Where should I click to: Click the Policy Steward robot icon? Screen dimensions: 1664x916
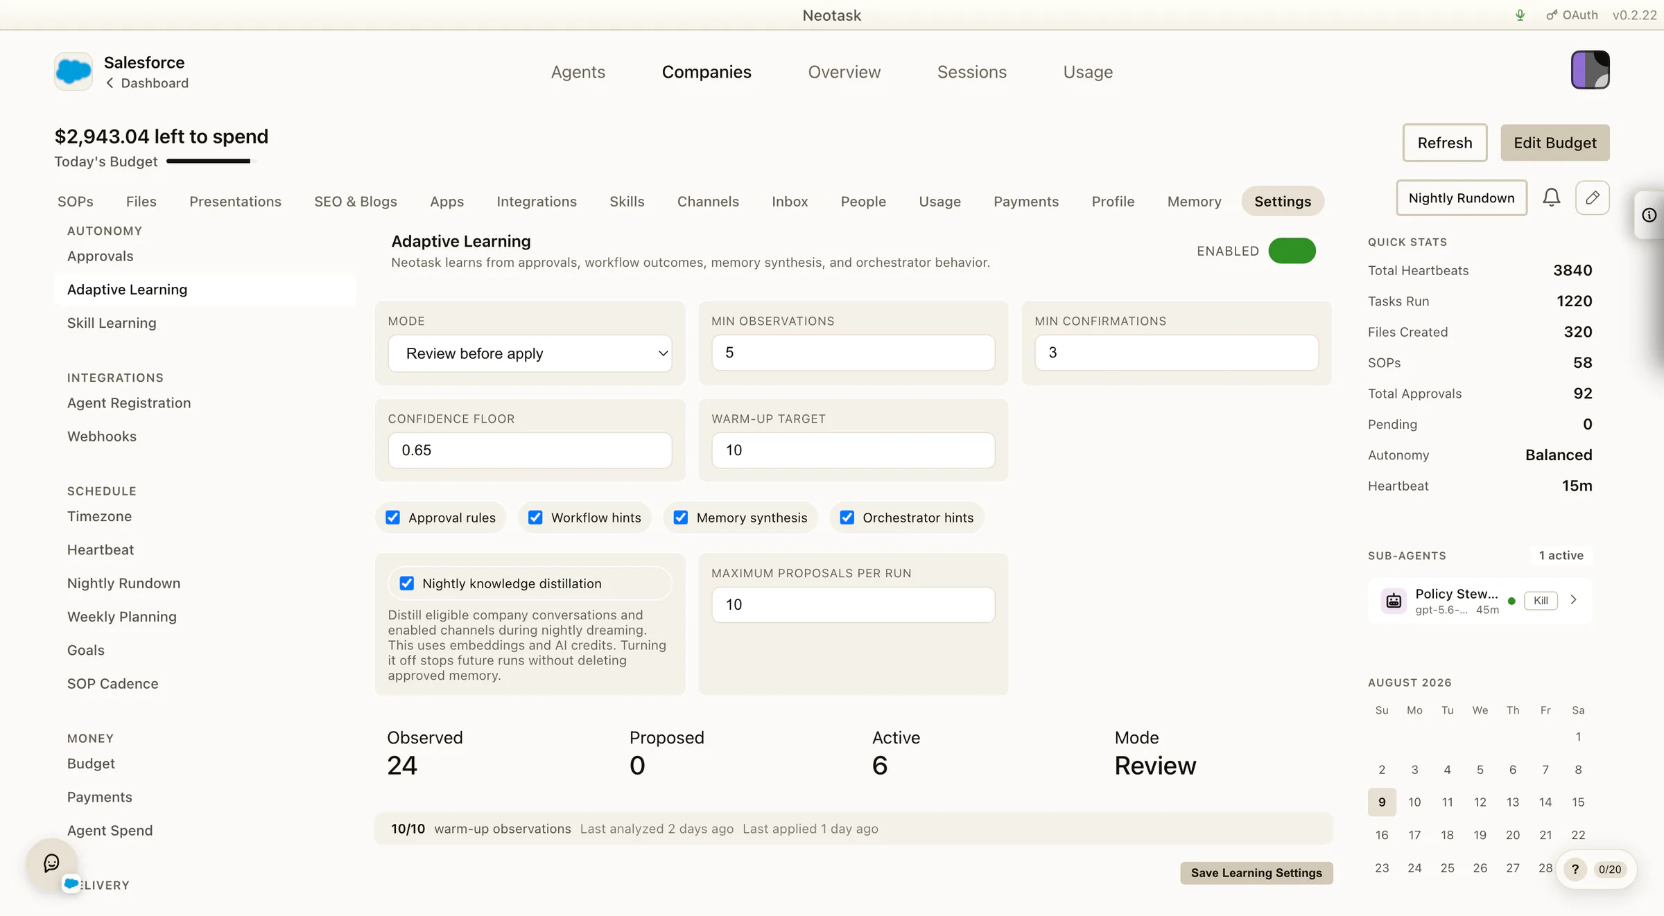tap(1394, 601)
